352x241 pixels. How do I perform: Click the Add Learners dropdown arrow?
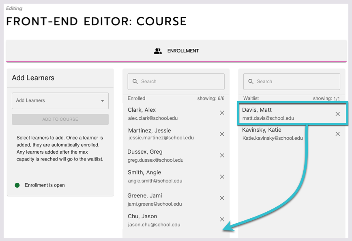(x=102, y=101)
